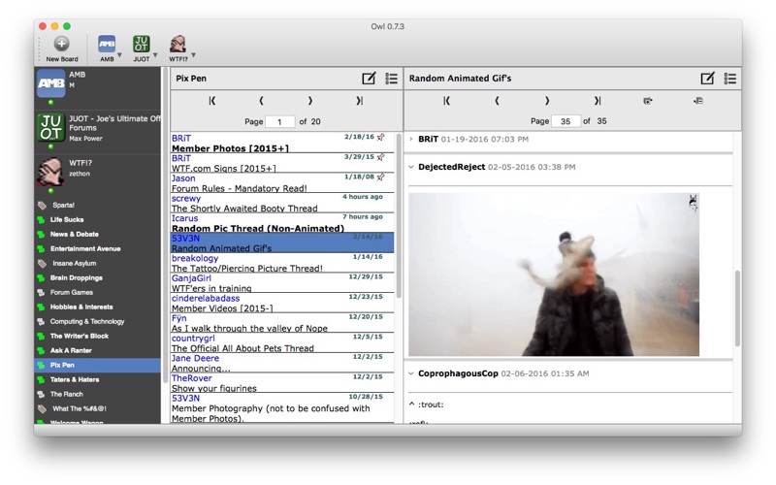
Task: Open JUOT toolbar dropdown arrow
Action: click(155, 55)
